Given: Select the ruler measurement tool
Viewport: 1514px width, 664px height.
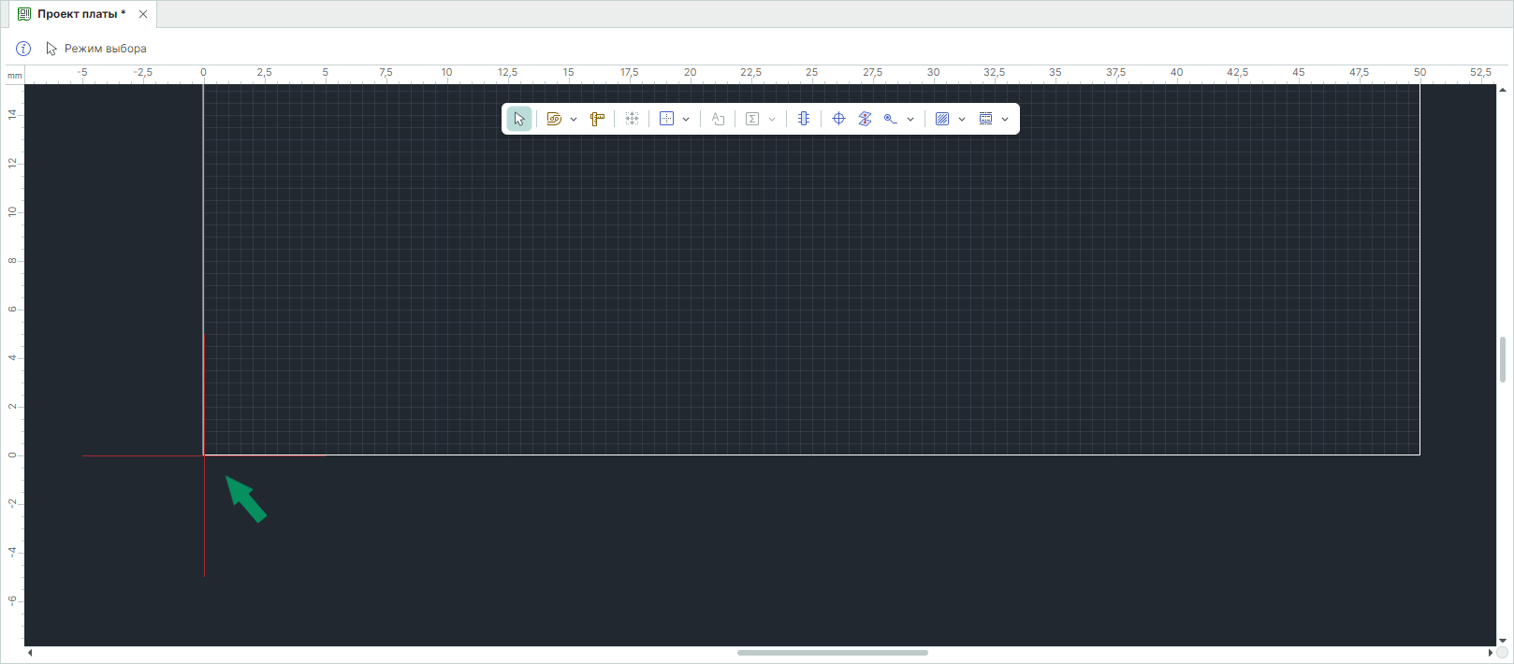Looking at the screenshot, I should 597,119.
